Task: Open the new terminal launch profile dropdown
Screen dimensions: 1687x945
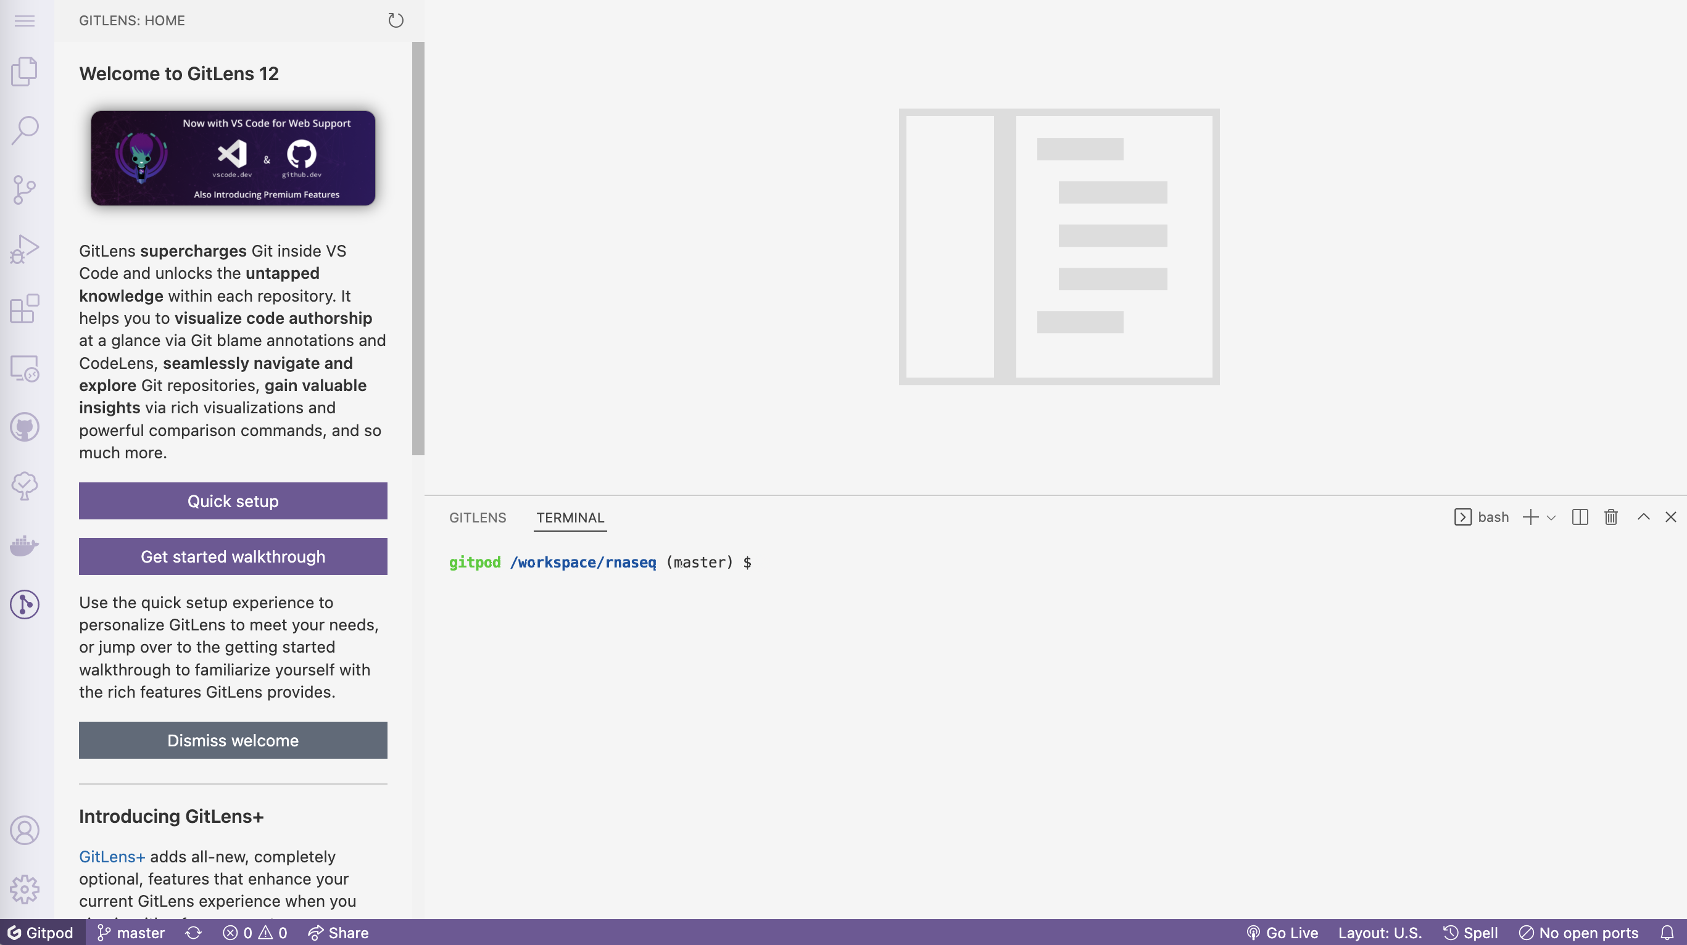Action: coord(1551,518)
